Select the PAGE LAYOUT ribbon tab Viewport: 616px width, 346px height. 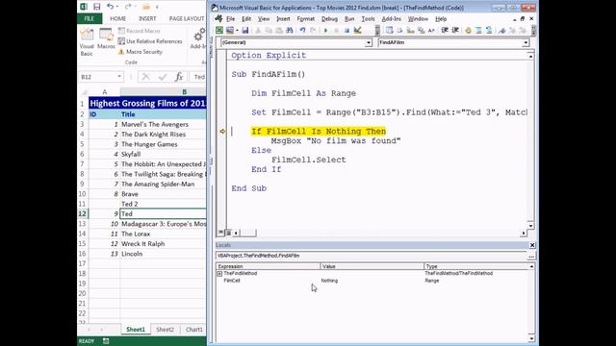(187, 18)
